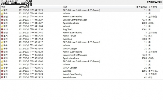Sort by the 來源 column header

65,7
